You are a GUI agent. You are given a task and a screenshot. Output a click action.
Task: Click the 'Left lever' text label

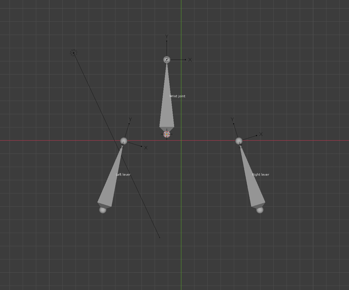(123, 174)
